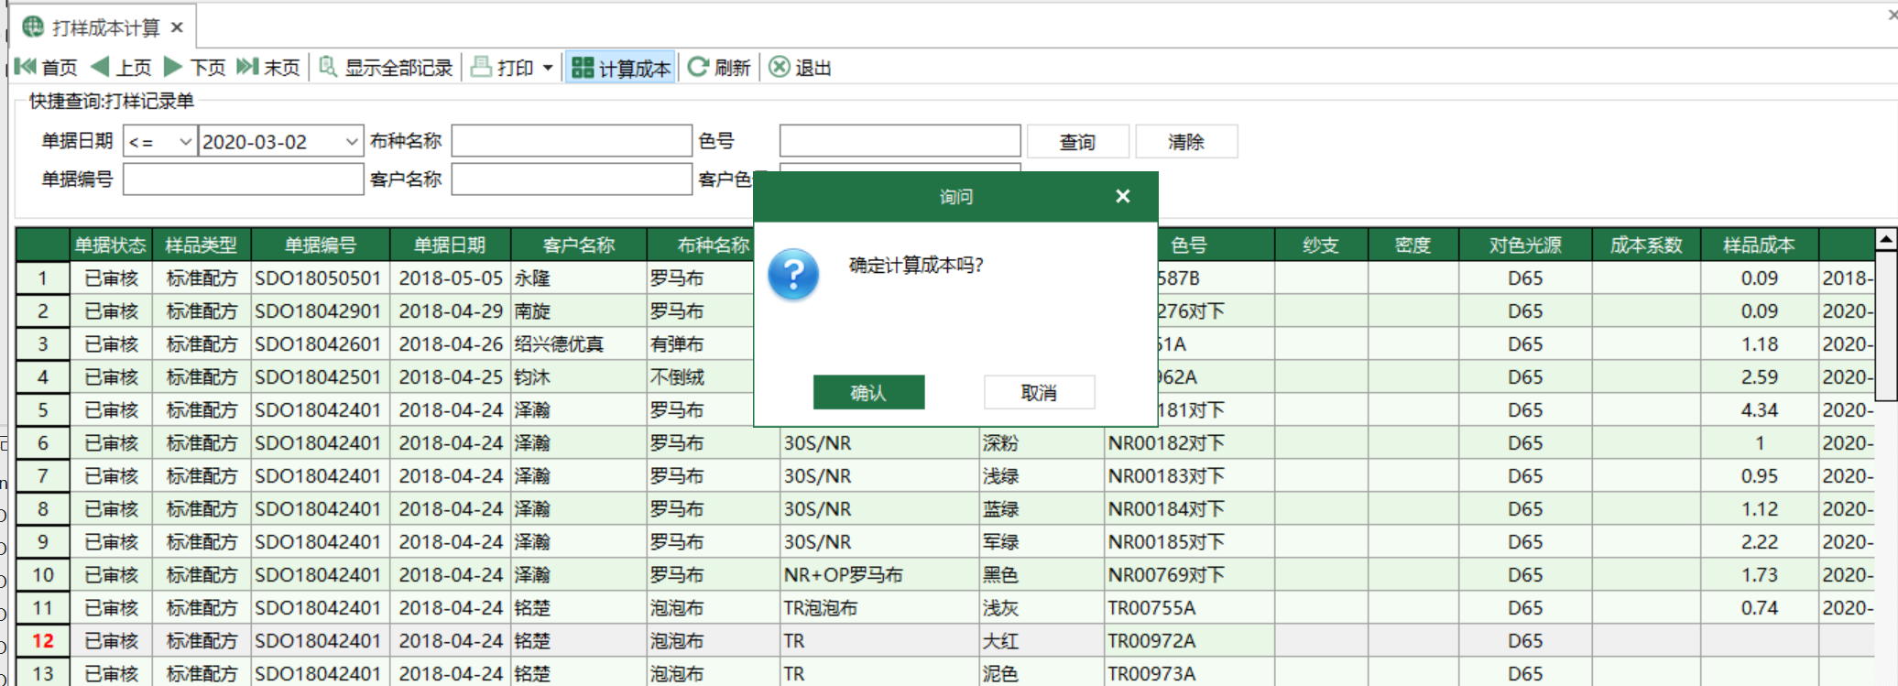Click cell TR泡泡布

click(x=879, y=608)
